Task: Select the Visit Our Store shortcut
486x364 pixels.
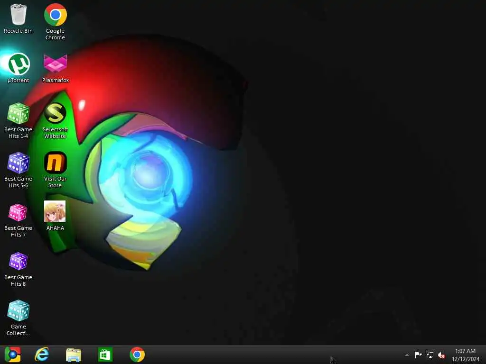Action: point(55,170)
